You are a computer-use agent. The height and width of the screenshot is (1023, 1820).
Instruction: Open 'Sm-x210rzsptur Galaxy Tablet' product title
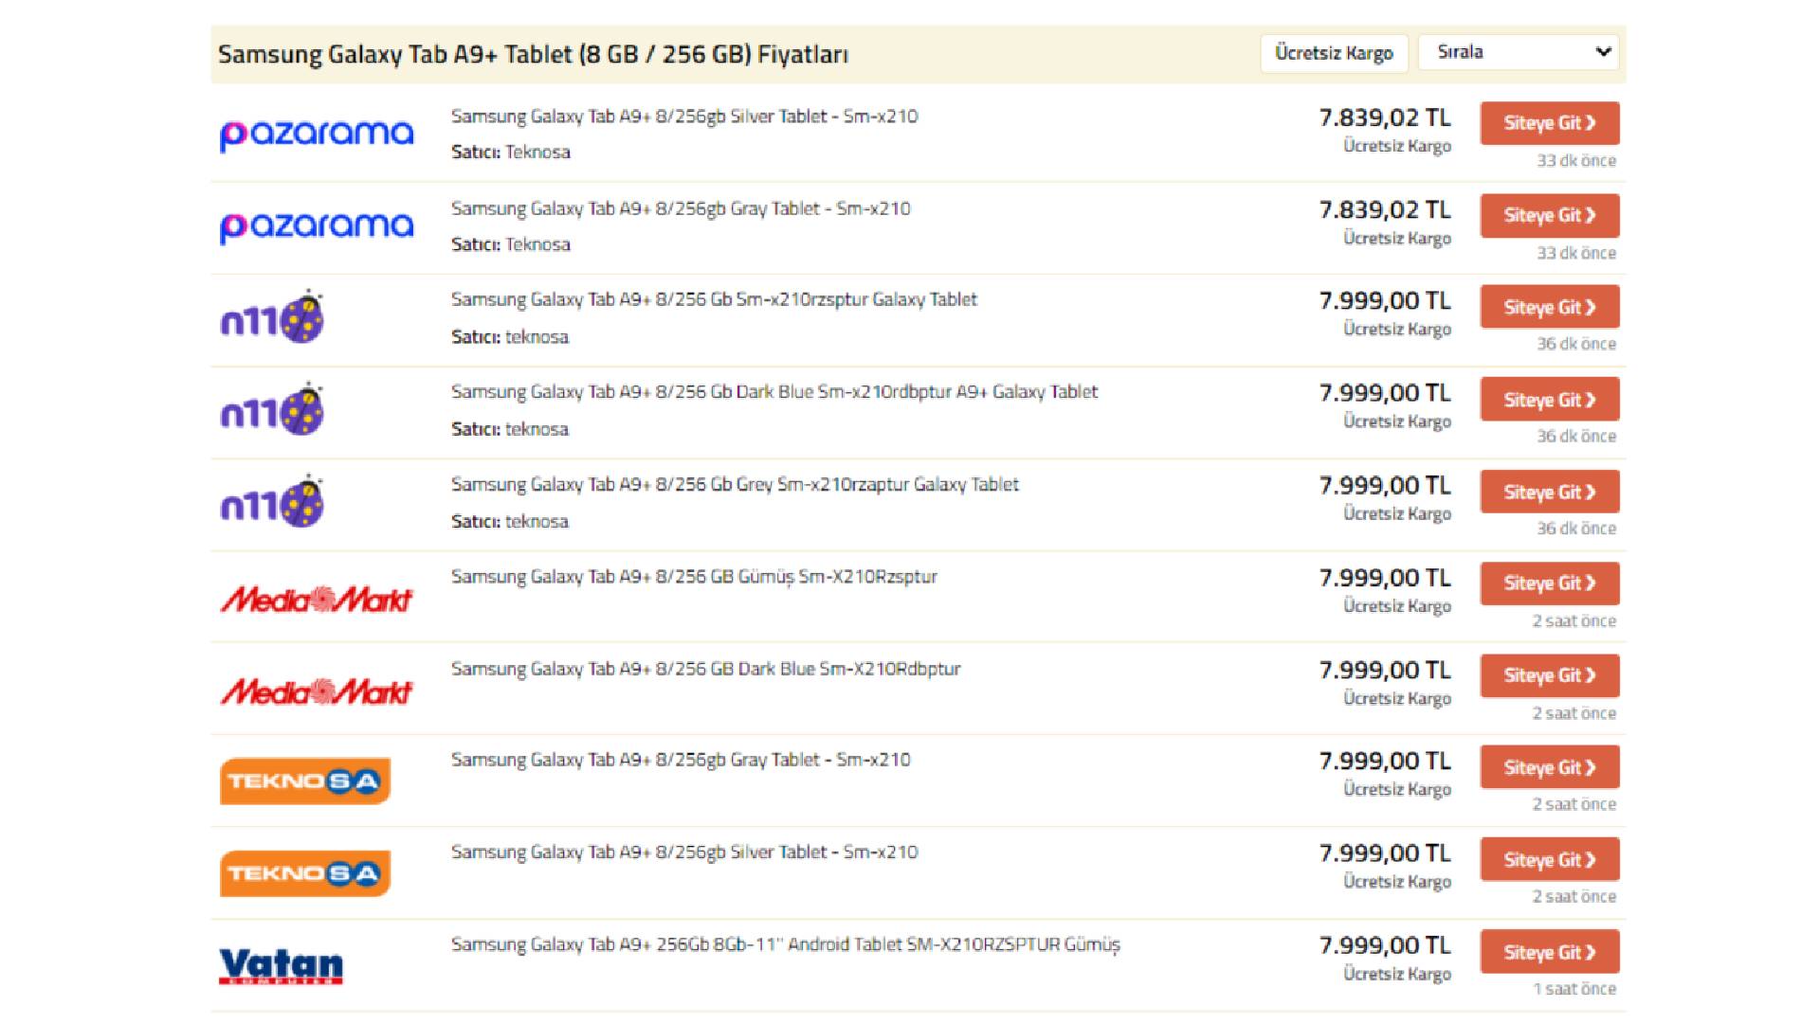714,299
